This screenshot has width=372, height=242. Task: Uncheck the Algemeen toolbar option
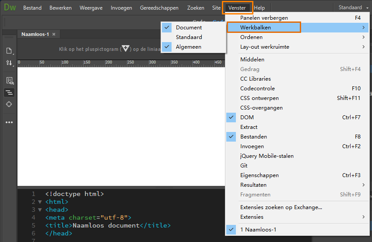tap(188, 47)
